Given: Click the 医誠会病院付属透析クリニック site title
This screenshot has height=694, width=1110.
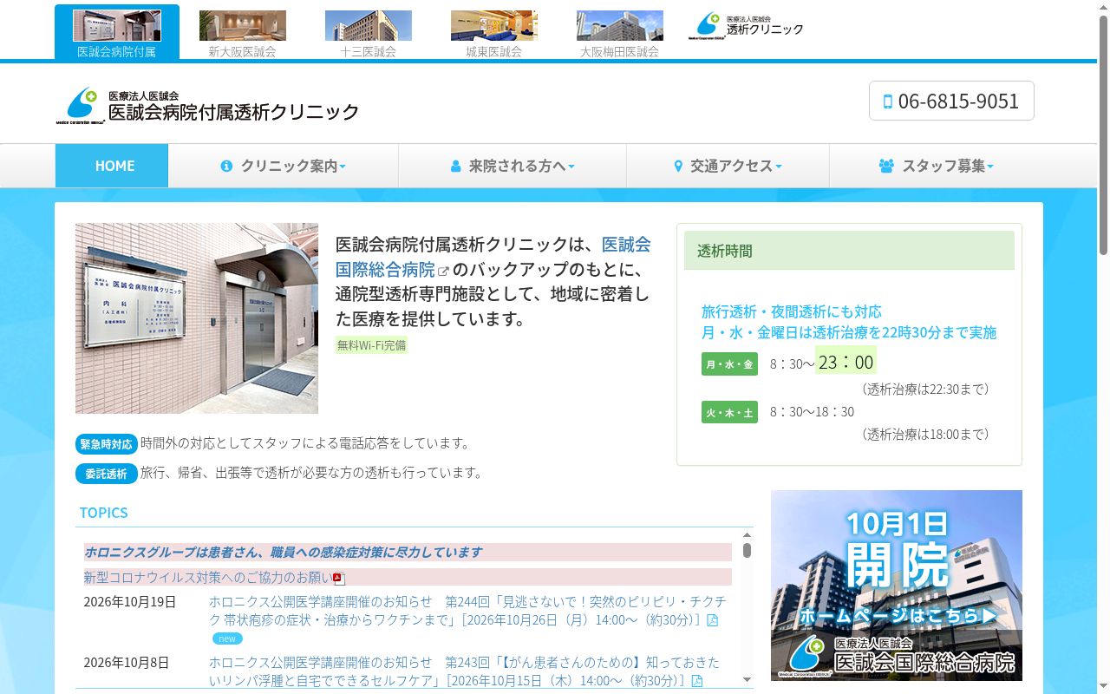Looking at the screenshot, I should point(233,112).
